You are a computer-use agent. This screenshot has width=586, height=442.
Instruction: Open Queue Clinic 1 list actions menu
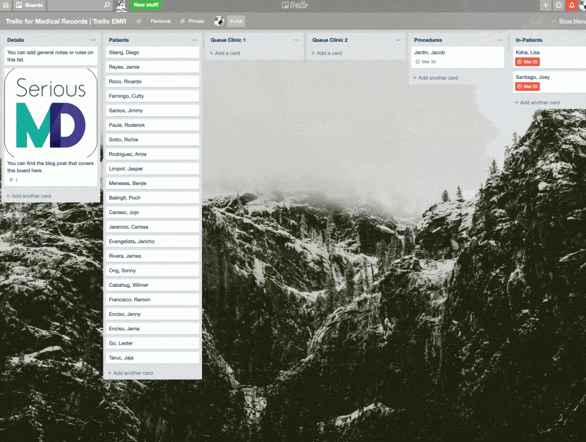coord(296,40)
